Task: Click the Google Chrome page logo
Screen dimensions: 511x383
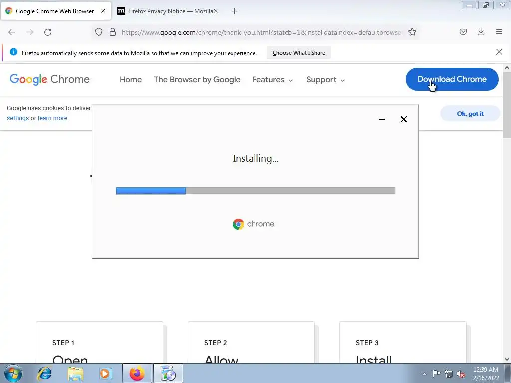Action: tap(49, 79)
